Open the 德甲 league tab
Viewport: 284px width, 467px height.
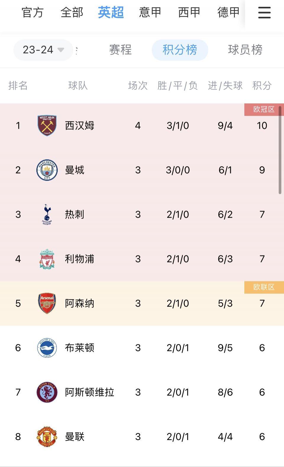tap(228, 12)
